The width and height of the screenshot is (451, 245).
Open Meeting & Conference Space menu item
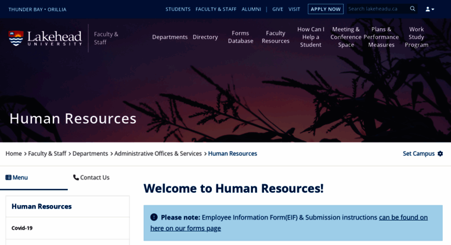tap(346, 37)
